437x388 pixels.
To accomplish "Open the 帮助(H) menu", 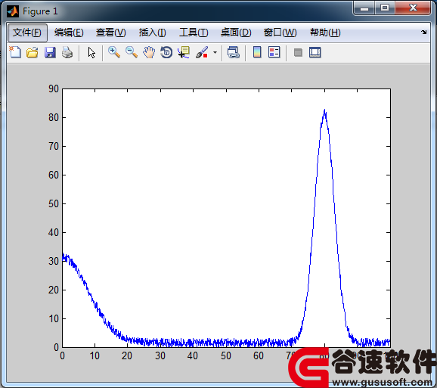I will (325, 33).
